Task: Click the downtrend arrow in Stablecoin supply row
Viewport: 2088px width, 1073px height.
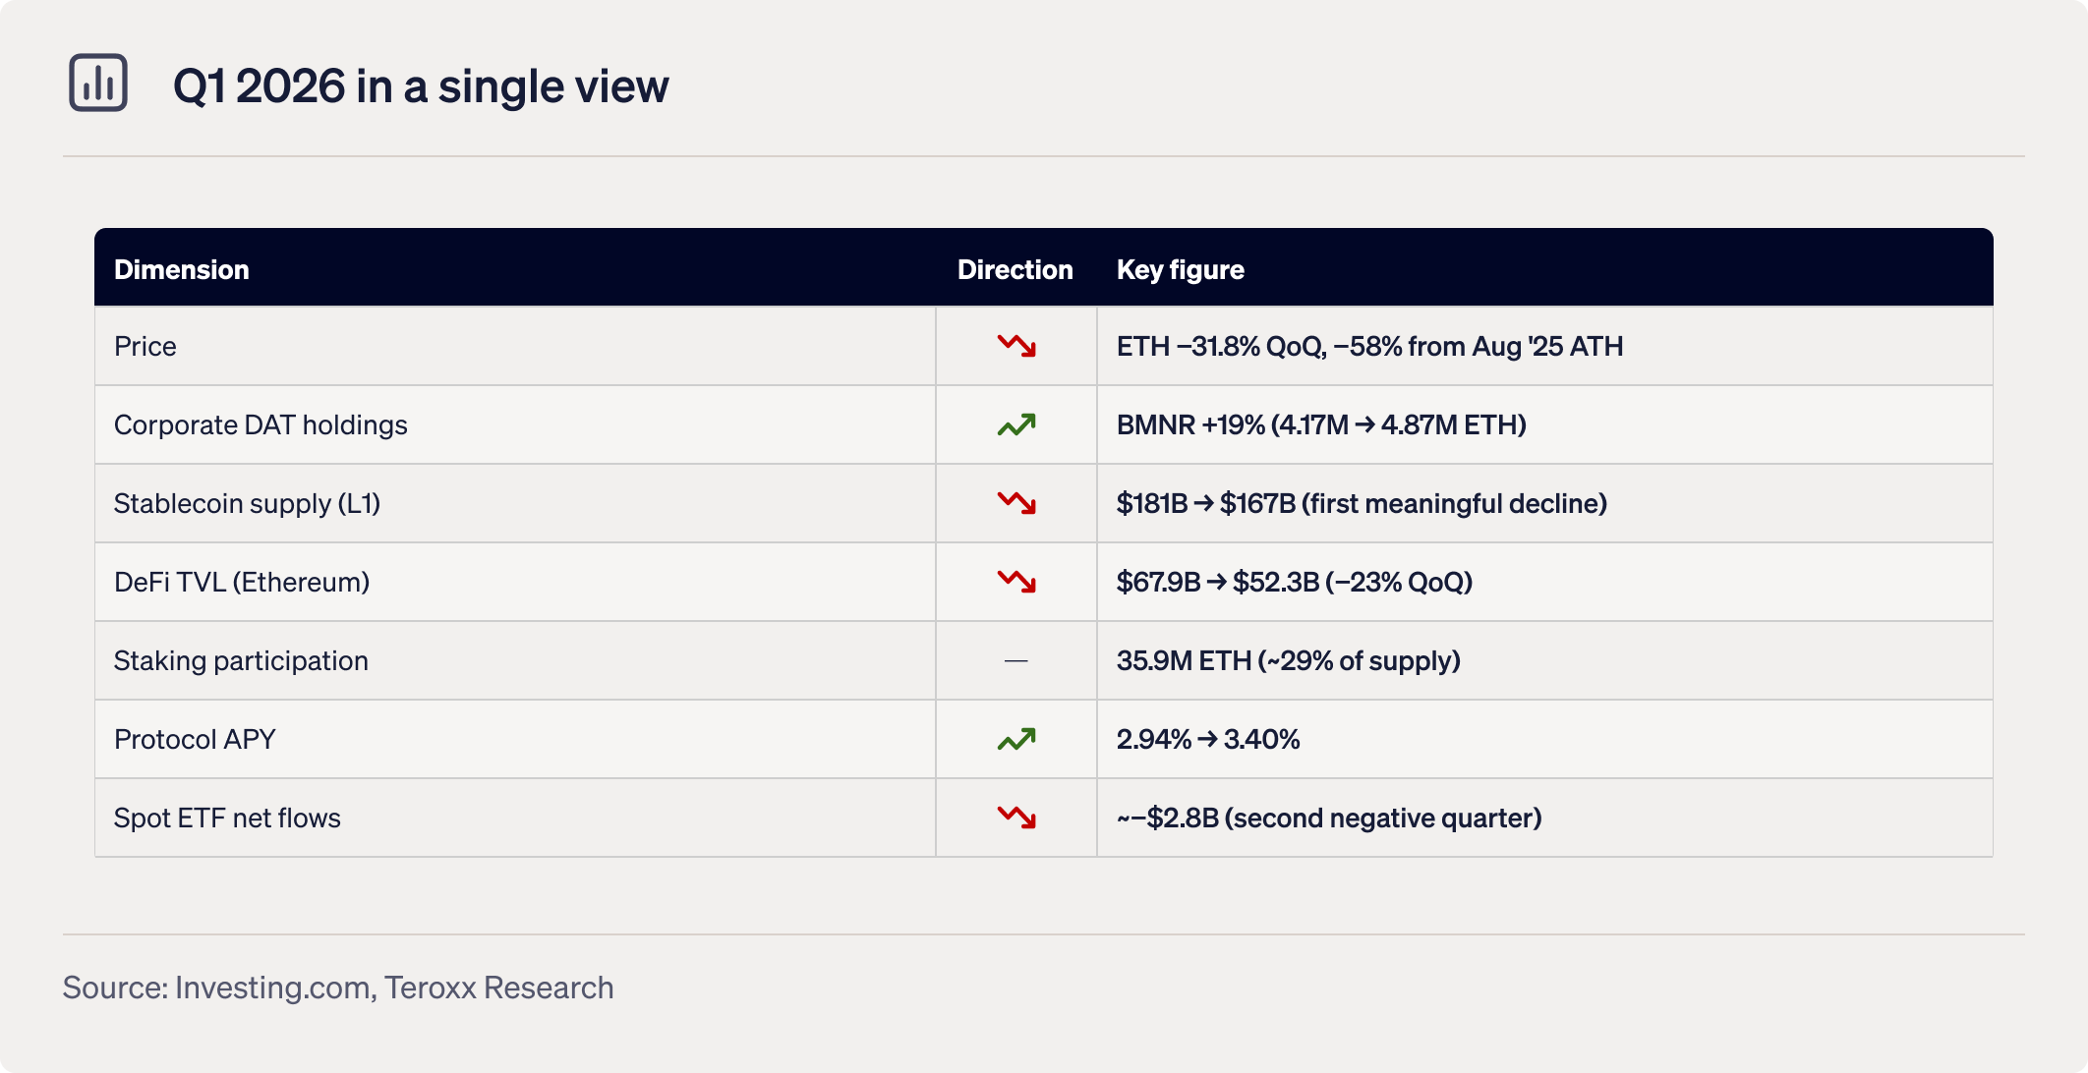Action: pos(1016,503)
